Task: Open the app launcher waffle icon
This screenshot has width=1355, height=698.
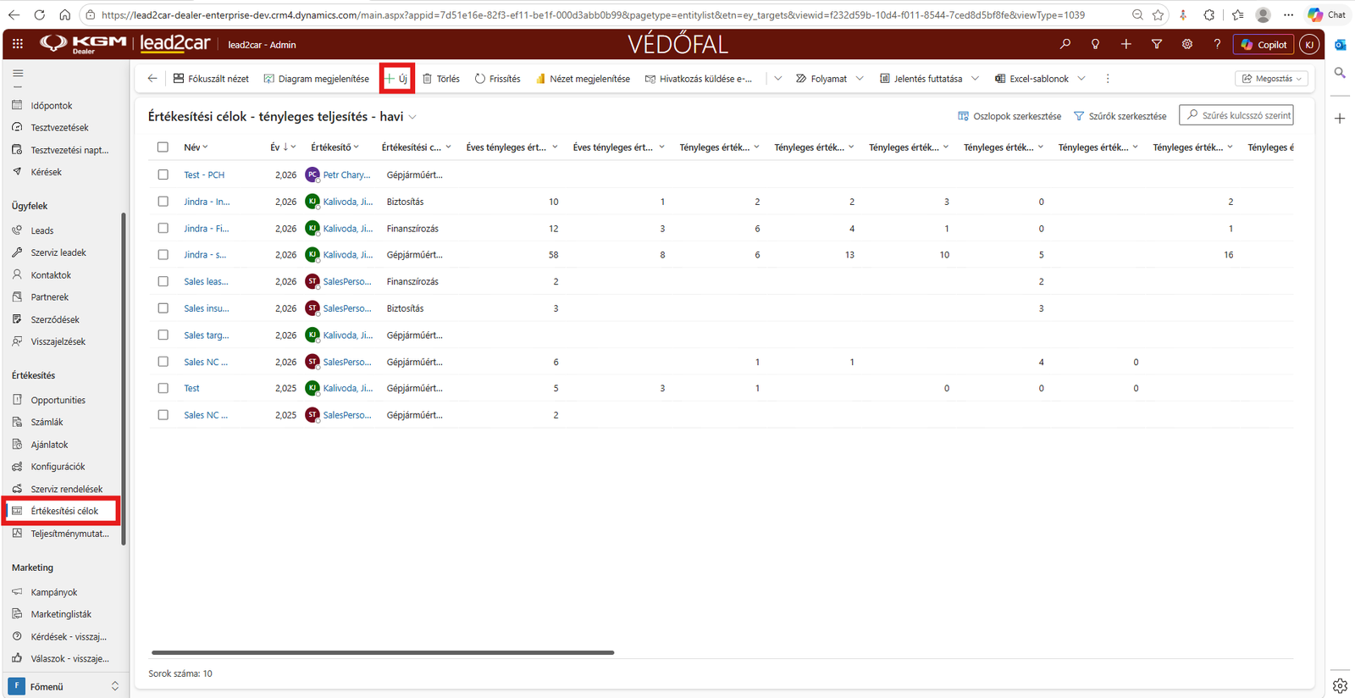Action: [18, 44]
